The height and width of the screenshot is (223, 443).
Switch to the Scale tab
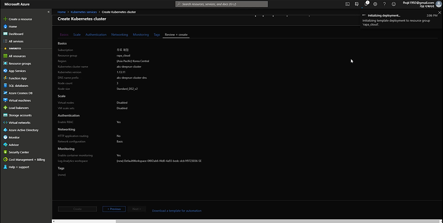pos(77,35)
